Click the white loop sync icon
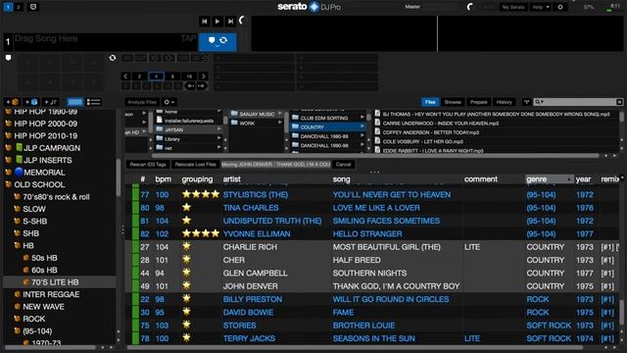Screen dimensions: 627x353 pos(113,58)
